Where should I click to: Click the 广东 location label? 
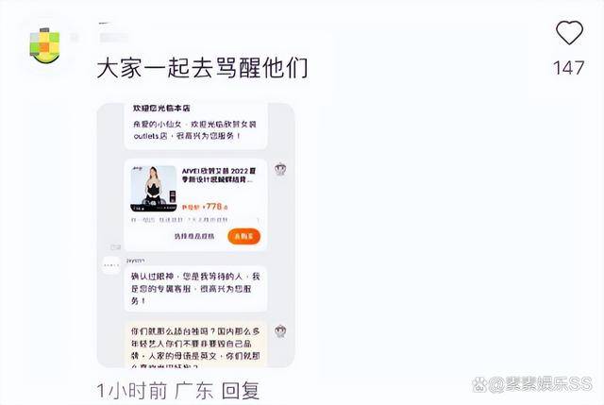coord(193,391)
